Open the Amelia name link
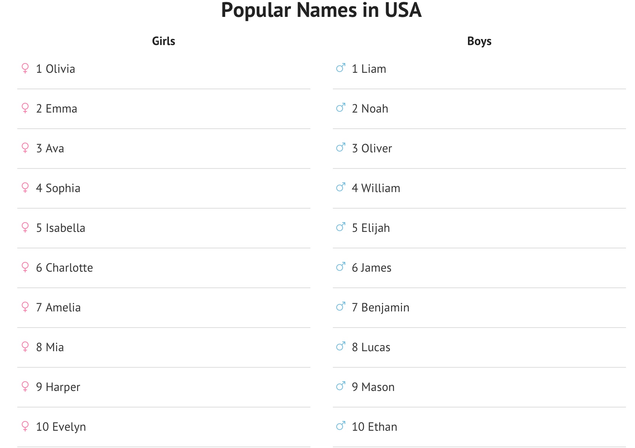 [x=63, y=308]
